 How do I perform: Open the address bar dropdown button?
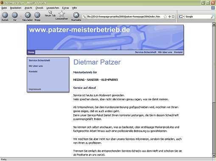point(173,17)
